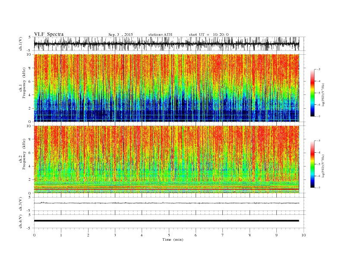The height and width of the screenshot is (264, 342).
Task: Click the "2" minute tick label
Action: point(88,235)
